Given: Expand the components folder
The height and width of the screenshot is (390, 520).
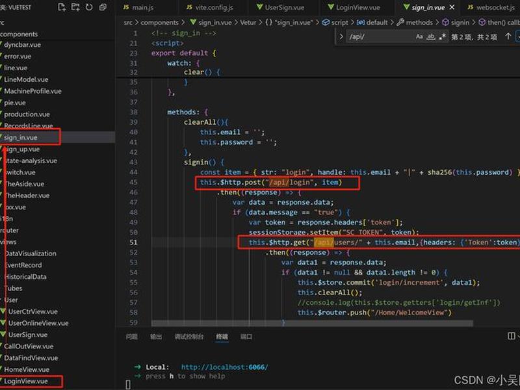Looking at the screenshot, I should 19,34.
